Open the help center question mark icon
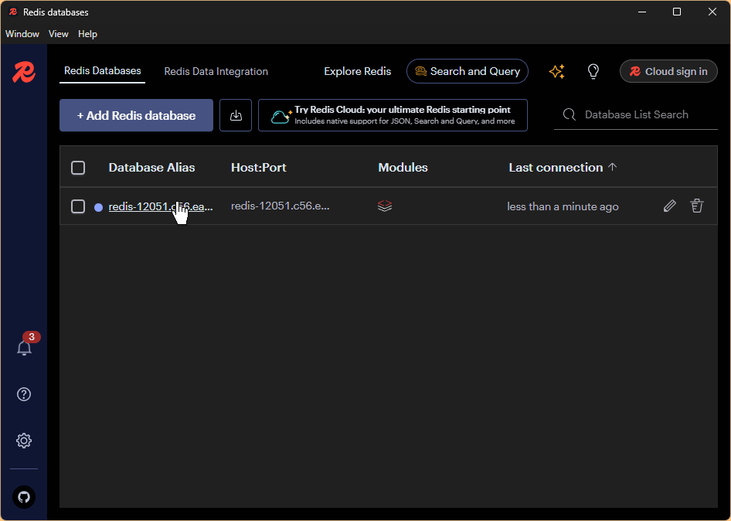This screenshot has width=731, height=521. tap(24, 394)
